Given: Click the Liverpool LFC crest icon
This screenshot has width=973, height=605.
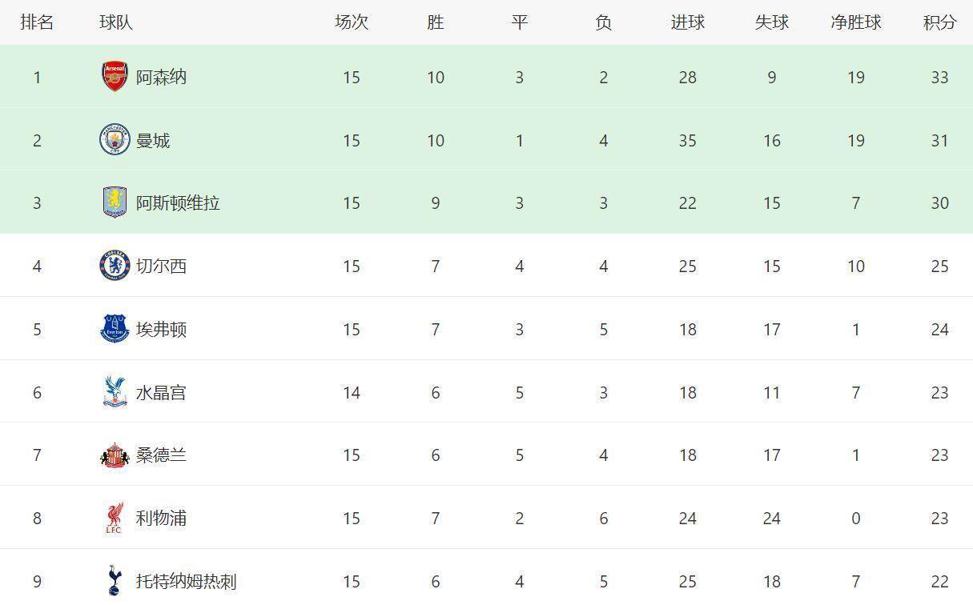Looking at the screenshot, I should pyautogui.click(x=115, y=518).
